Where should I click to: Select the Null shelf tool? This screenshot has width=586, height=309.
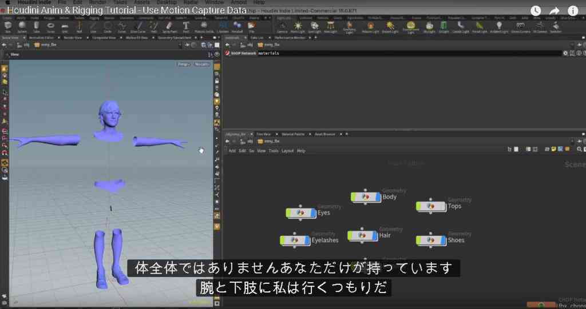(79, 26)
